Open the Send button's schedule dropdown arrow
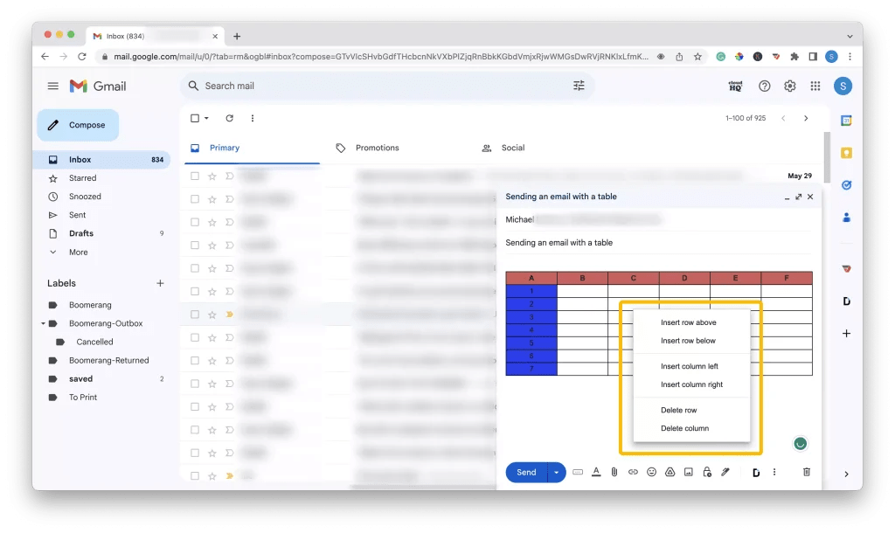The width and height of the screenshot is (895, 533). (x=556, y=472)
